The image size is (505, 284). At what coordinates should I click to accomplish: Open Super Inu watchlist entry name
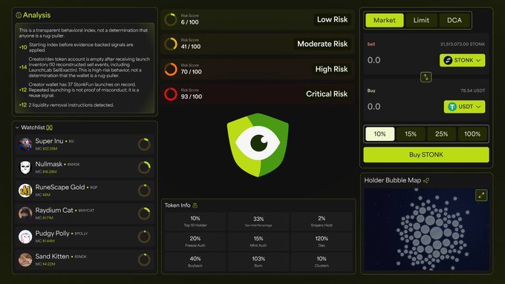(49, 141)
